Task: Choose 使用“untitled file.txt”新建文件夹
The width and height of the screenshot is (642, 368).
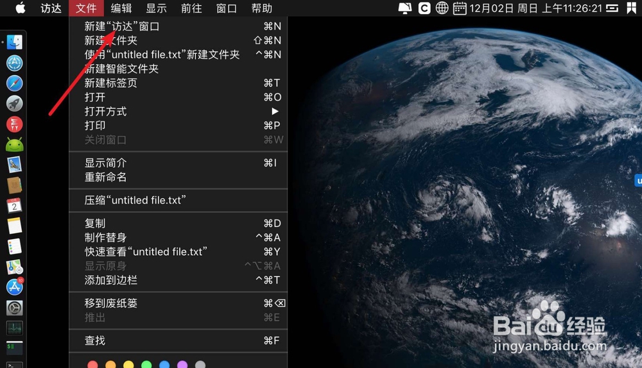Action: (178, 54)
